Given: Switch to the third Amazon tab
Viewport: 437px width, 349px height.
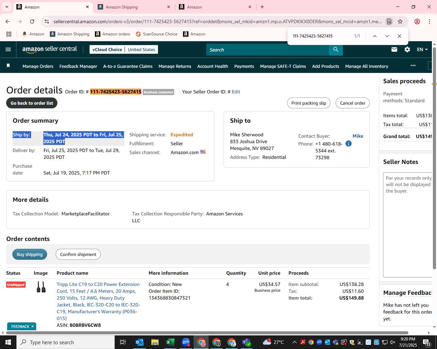Looking at the screenshot, I should 215,7.
